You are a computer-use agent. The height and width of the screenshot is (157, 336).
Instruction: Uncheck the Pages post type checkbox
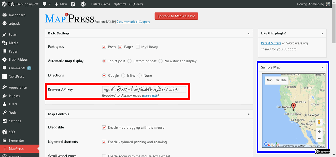coord(120,47)
